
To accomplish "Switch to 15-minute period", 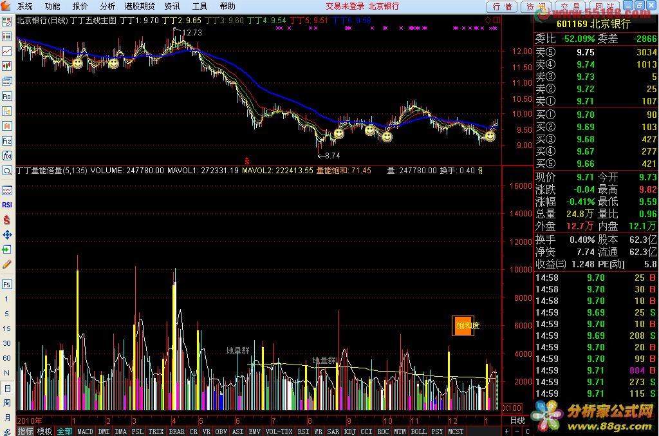I will coord(6,328).
